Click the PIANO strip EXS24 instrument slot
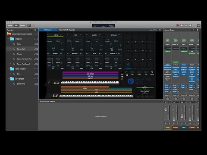 coord(167,65)
